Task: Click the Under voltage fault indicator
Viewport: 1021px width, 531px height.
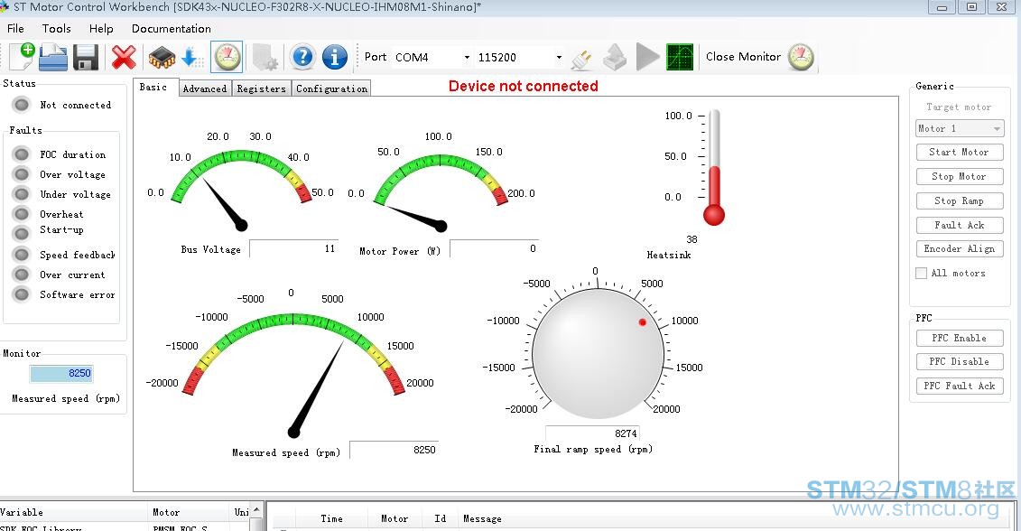Action: point(22,193)
